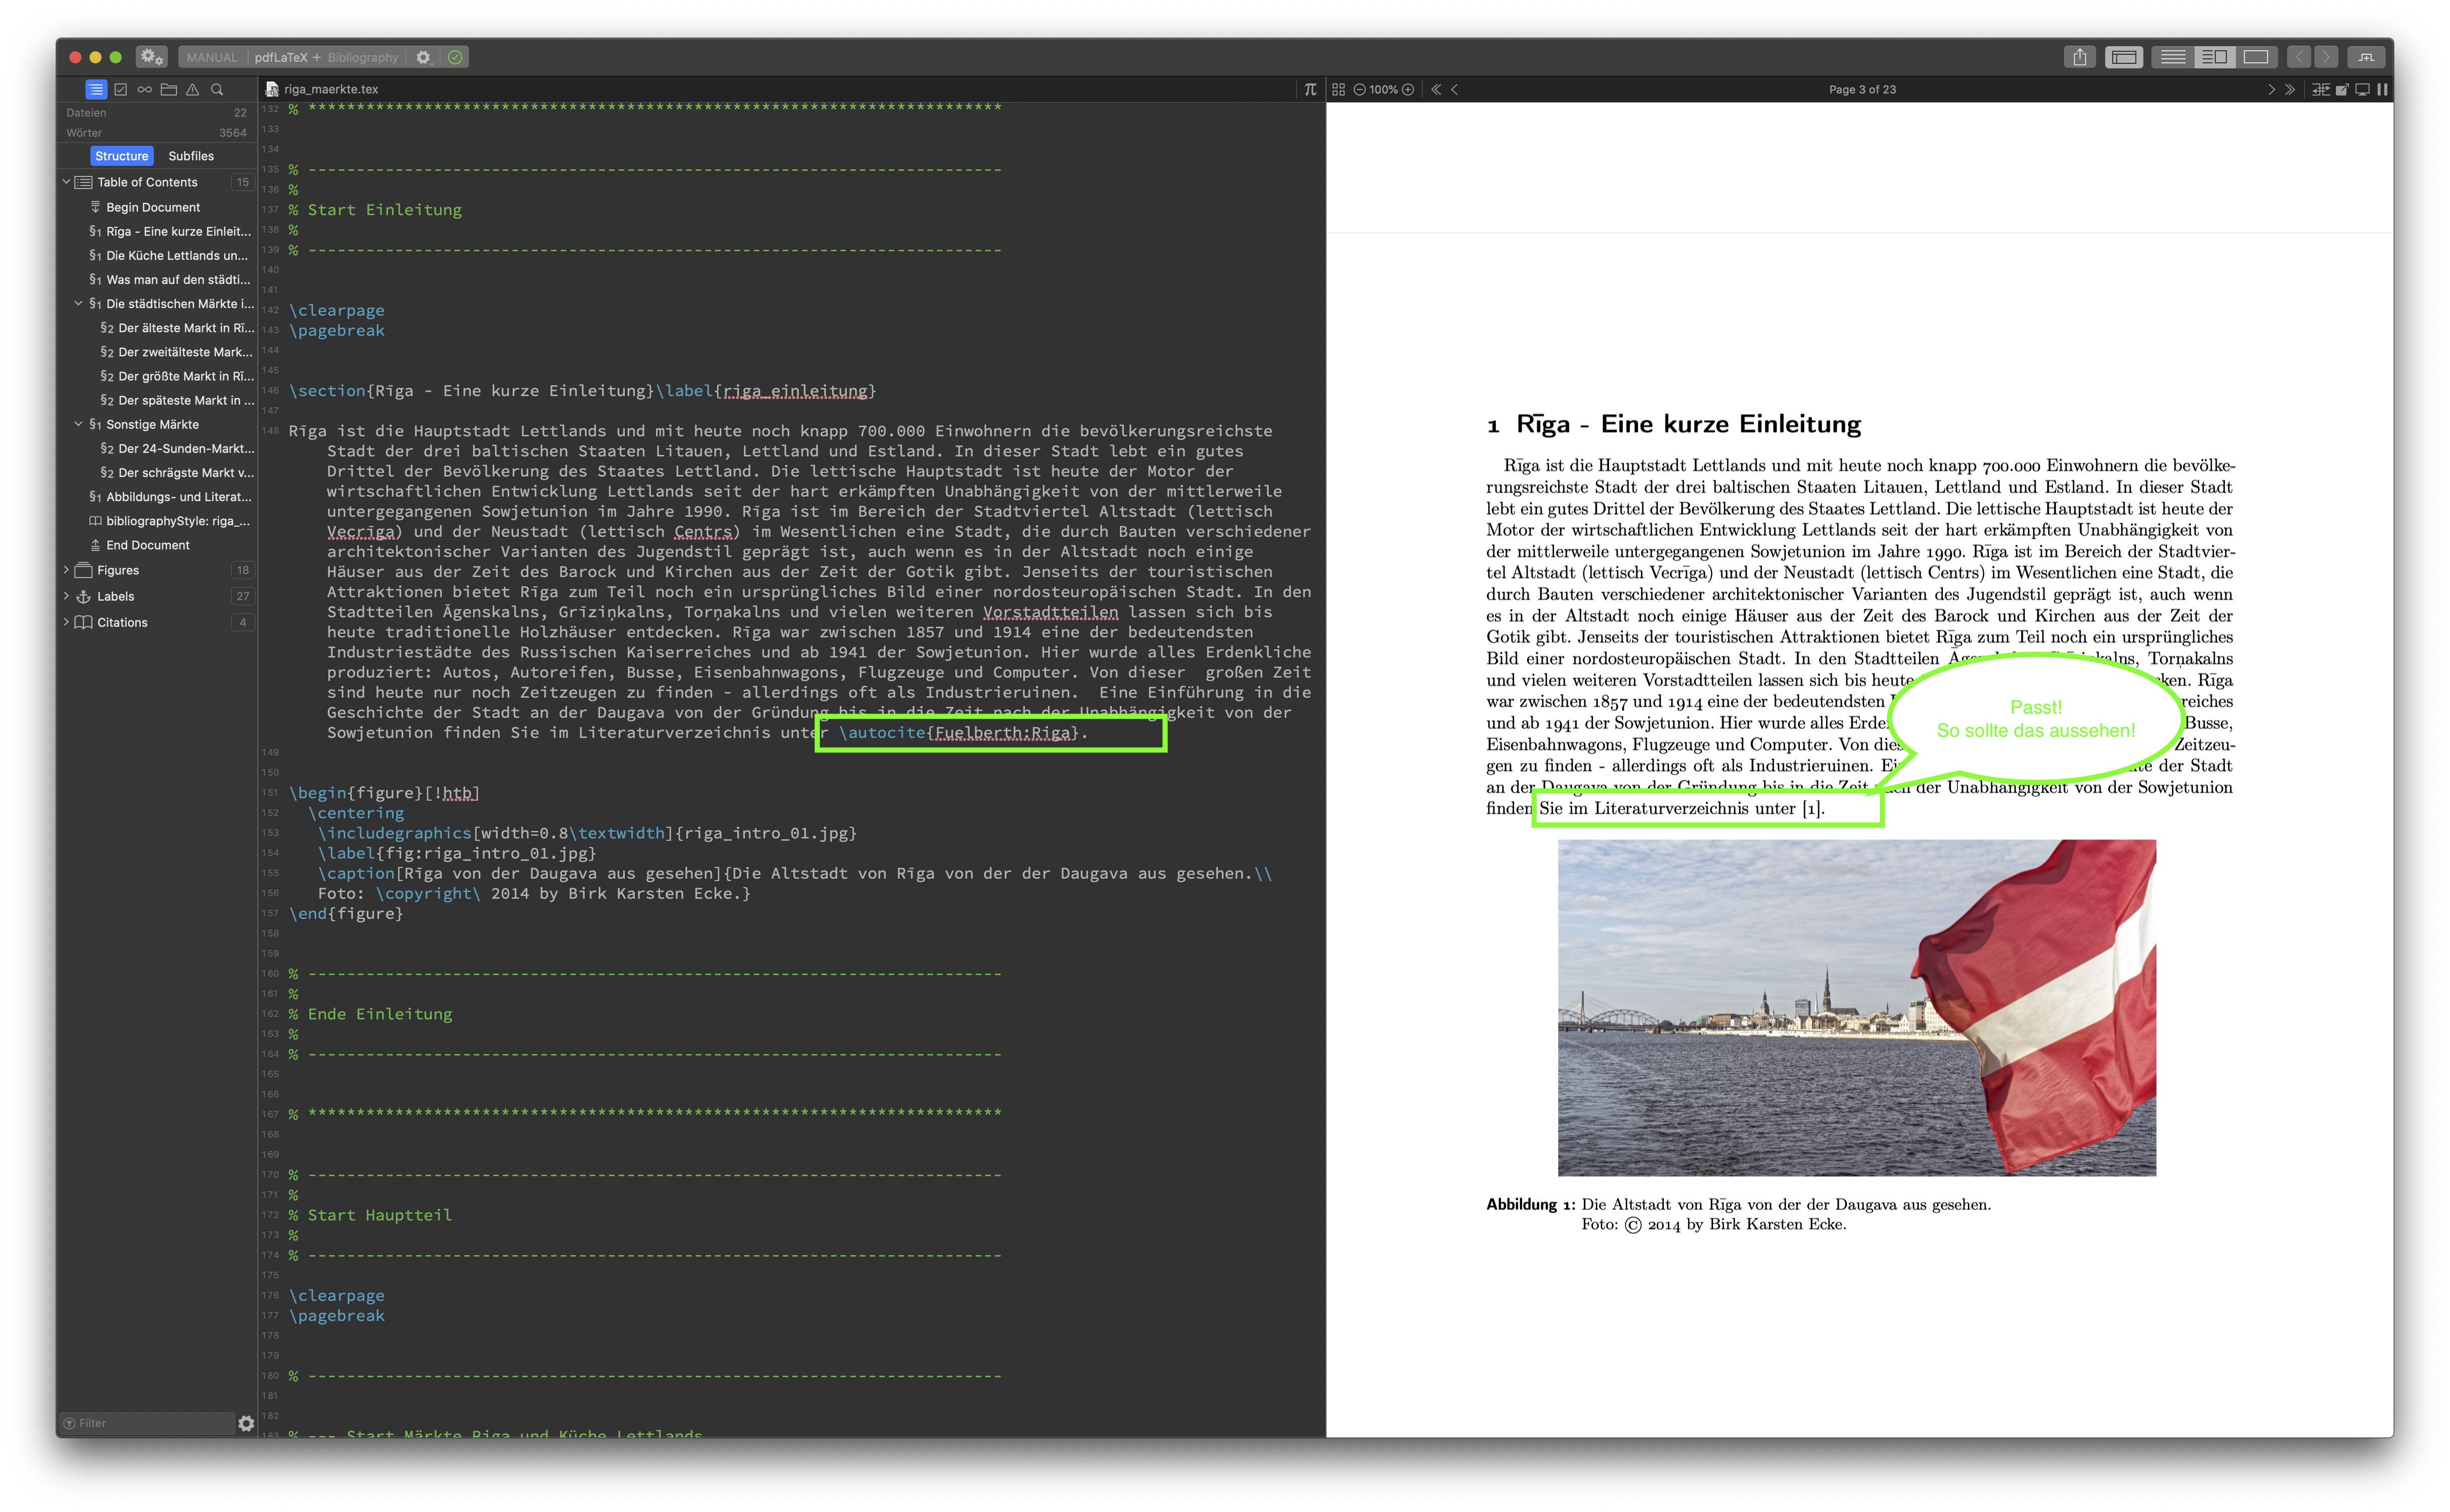
Task: Collapse the Sonstige Märkte section
Action: (79, 424)
